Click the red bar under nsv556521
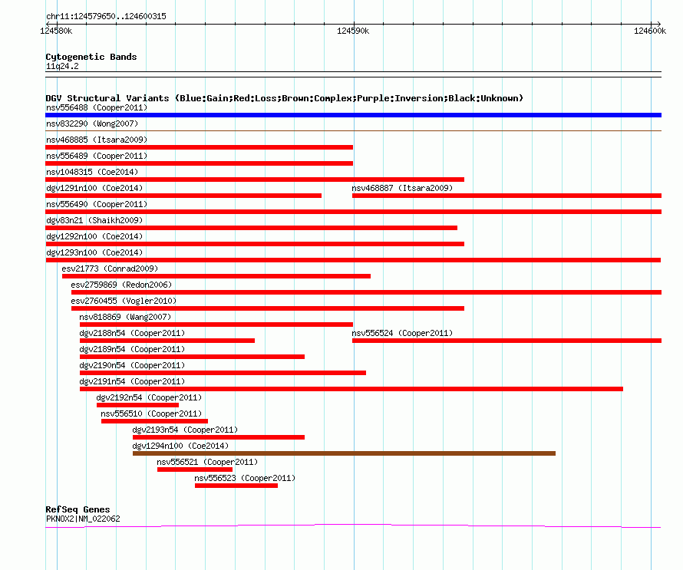683x570 pixels. coord(195,470)
